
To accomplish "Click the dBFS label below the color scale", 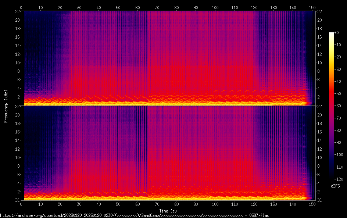I will 335,186.
